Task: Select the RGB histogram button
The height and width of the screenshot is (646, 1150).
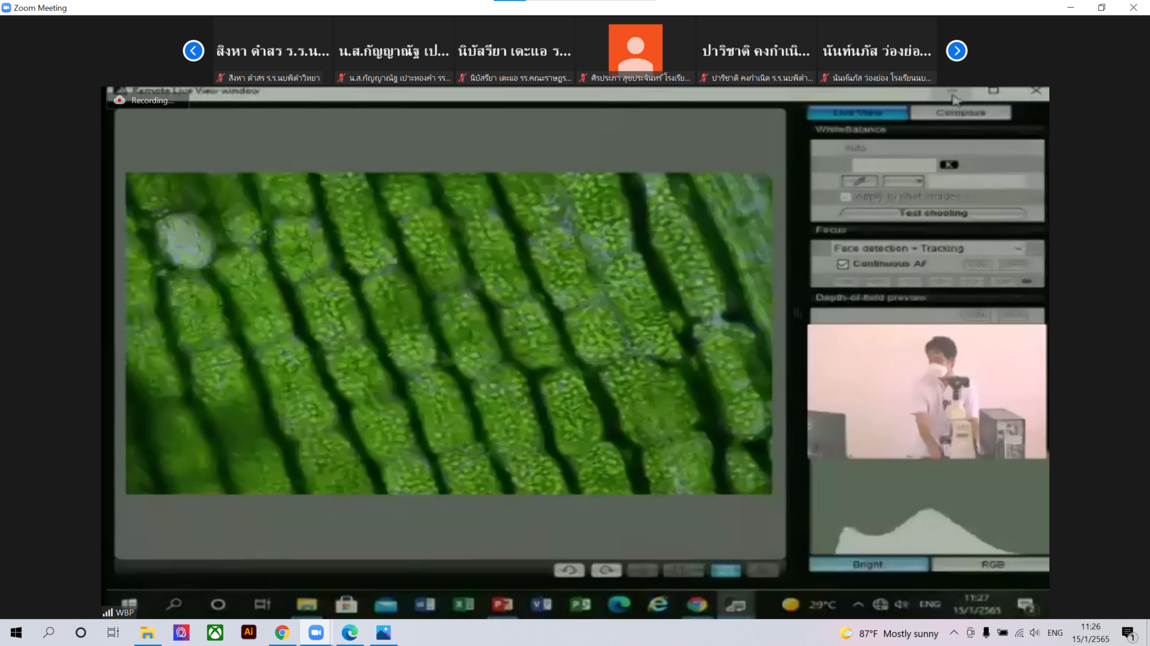Action: (x=992, y=564)
